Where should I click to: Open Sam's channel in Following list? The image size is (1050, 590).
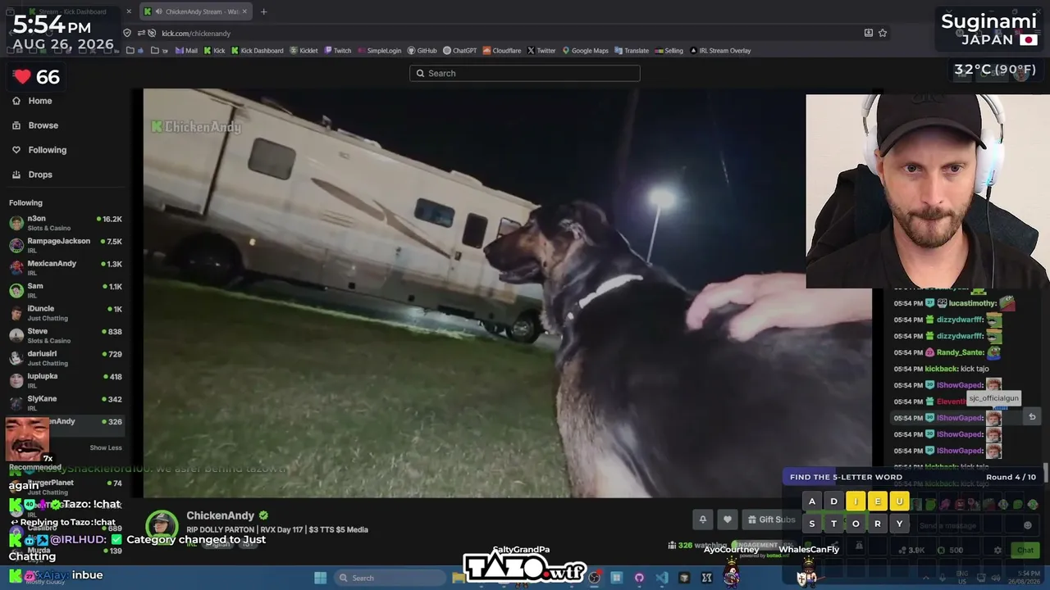pos(66,290)
